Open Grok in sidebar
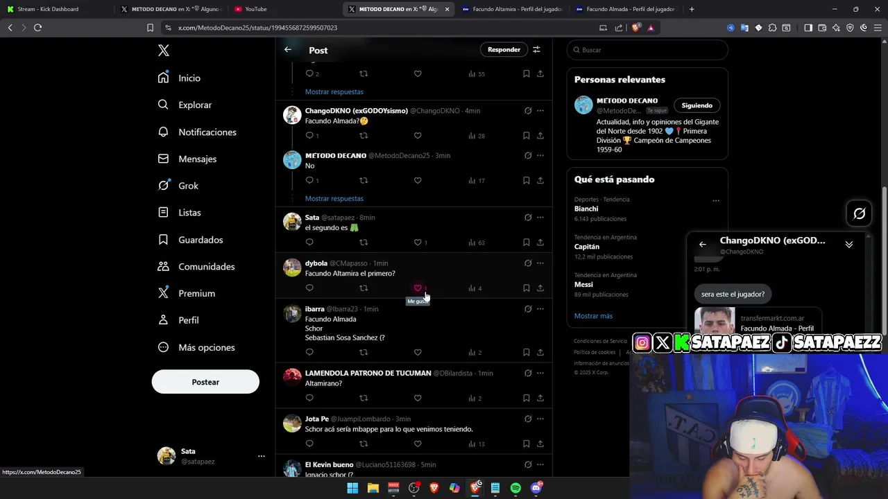888x499 pixels. [x=178, y=186]
